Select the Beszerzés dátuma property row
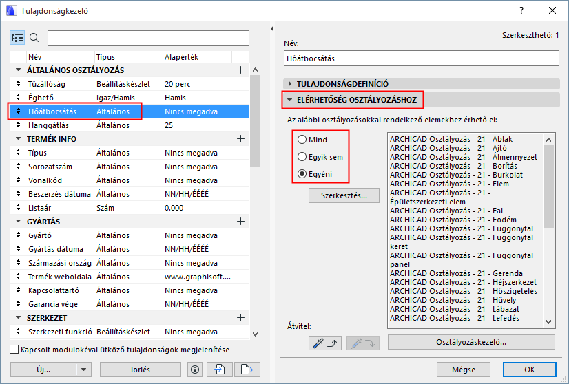The height and width of the screenshot is (384, 569). [x=130, y=194]
